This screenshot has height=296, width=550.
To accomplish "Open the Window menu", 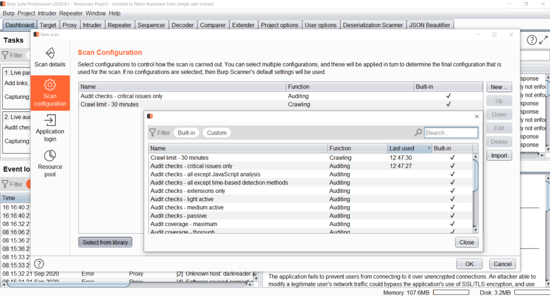I will [95, 13].
